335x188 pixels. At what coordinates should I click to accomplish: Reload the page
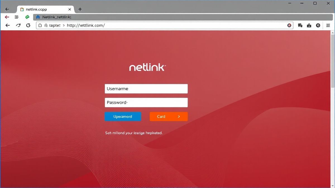click(x=28, y=25)
